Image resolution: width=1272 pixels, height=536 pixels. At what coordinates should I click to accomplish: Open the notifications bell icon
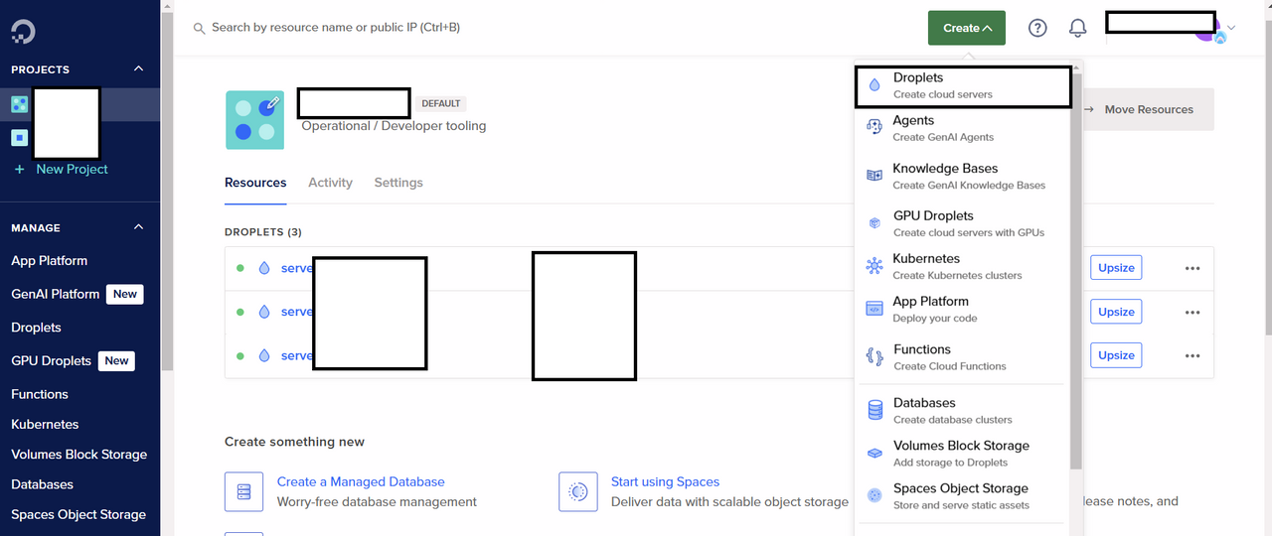point(1077,28)
